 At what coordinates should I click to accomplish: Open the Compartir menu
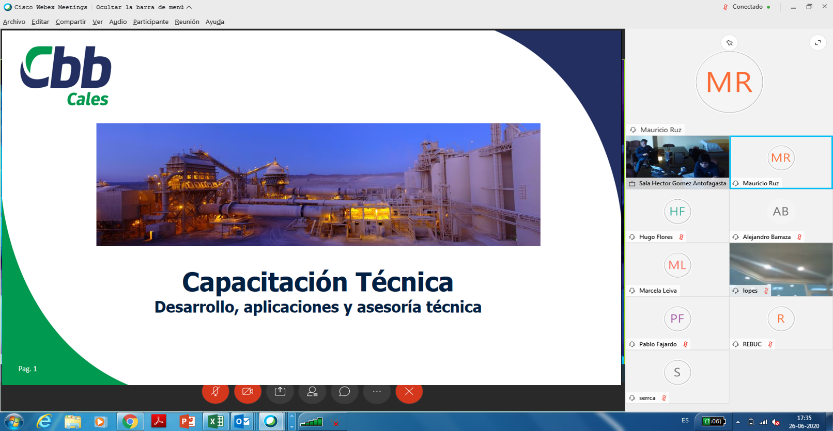[71, 22]
